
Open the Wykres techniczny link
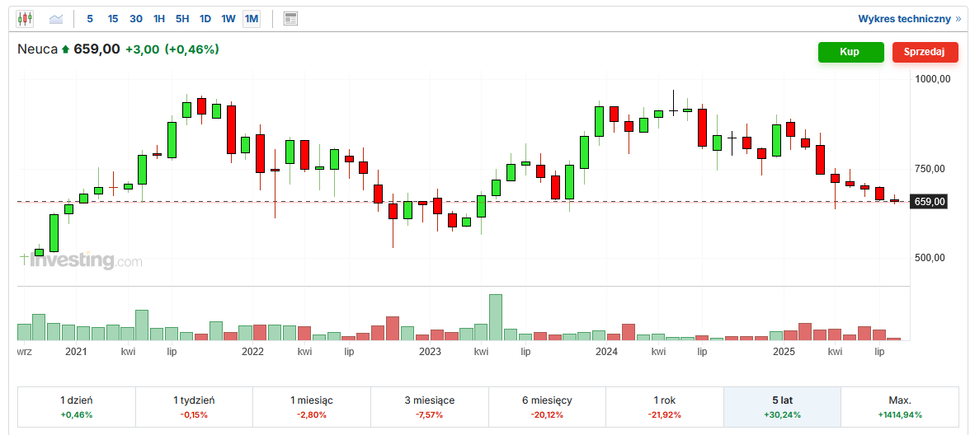click(x=910, y=18)
